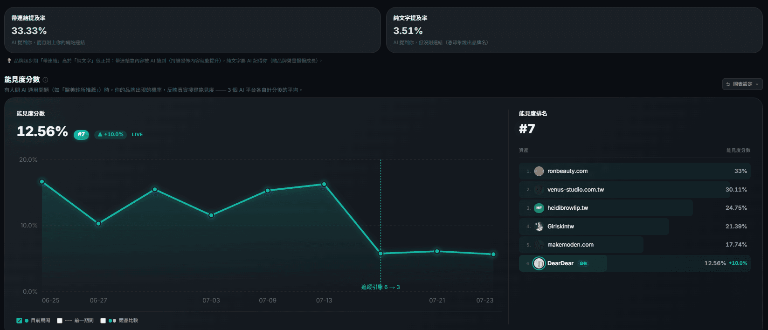Click the venus-studio.com.tw avatar icon
The image size is (768, 330).
539,190
